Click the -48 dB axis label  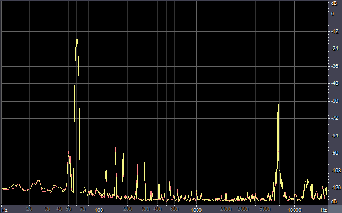pyautogui.click(x=334, y=83)
